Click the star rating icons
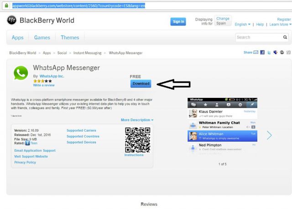Viewport: 292px width, 209px height. point(42,81)
